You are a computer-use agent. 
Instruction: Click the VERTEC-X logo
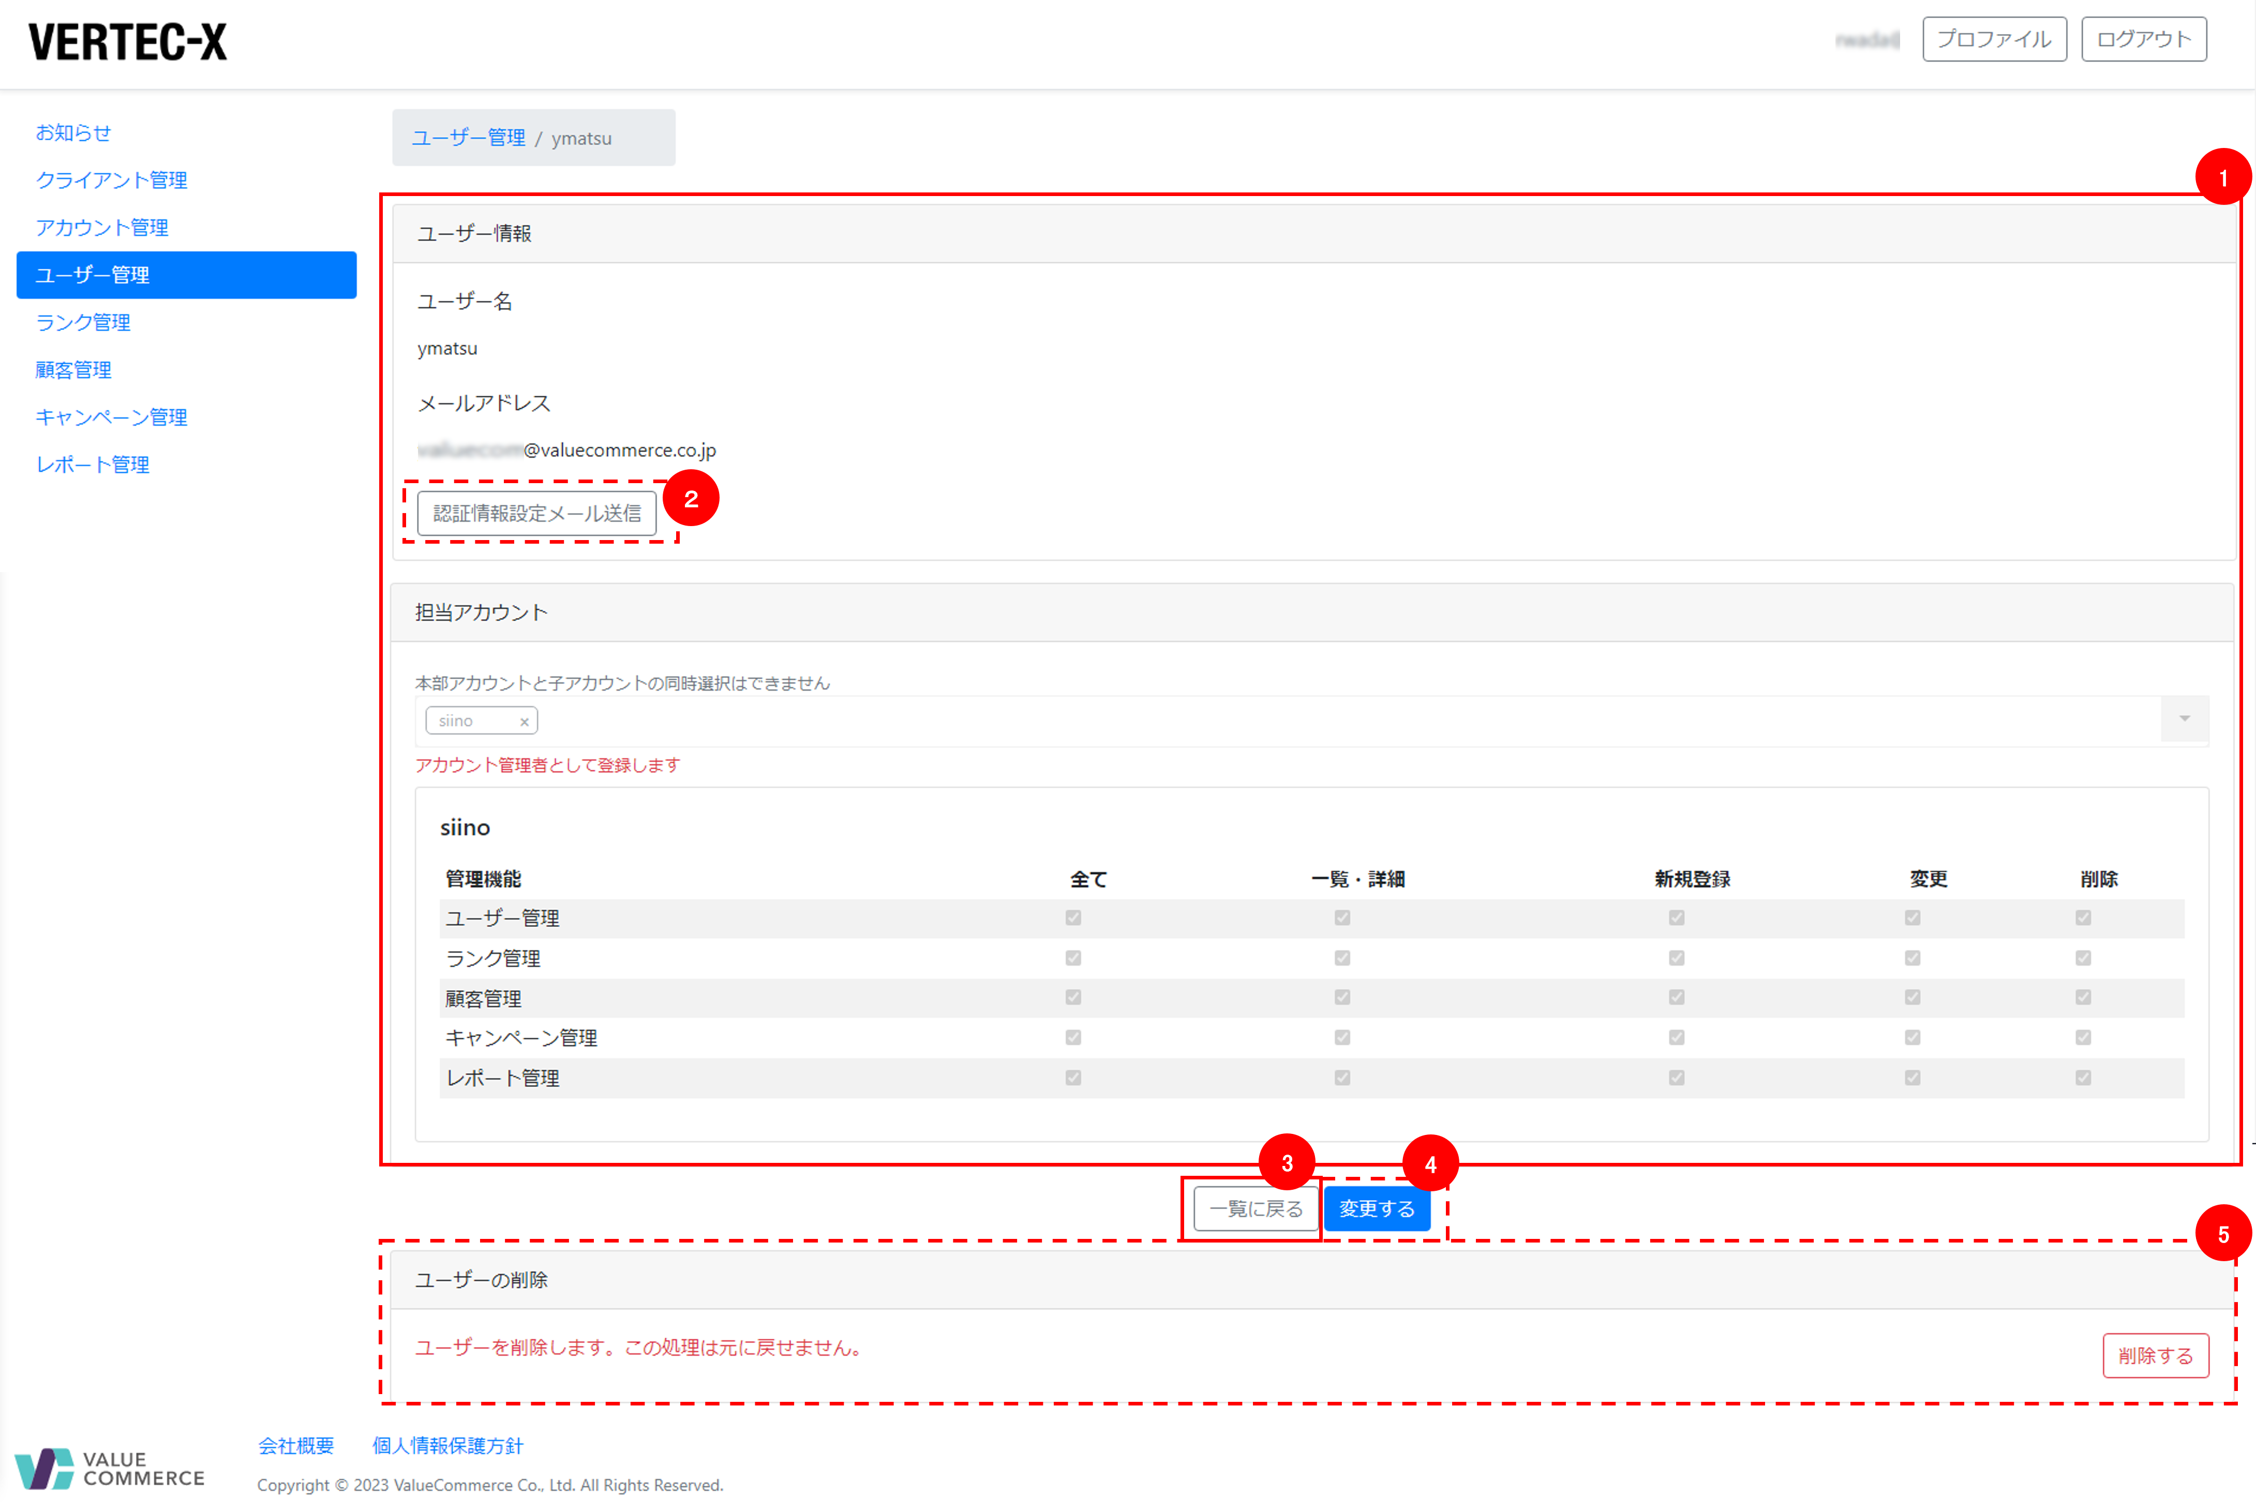tap(127, 42)
